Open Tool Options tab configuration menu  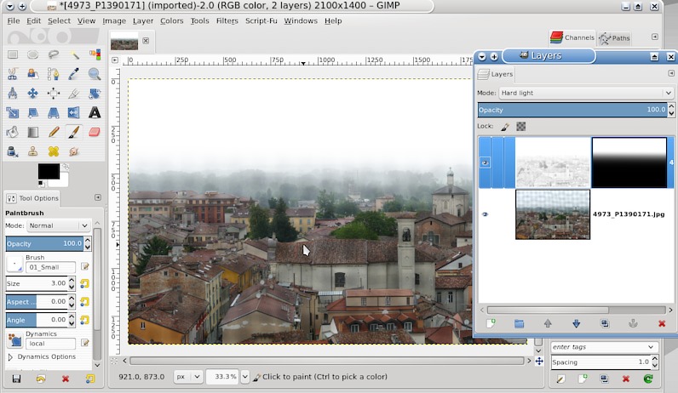98,197
